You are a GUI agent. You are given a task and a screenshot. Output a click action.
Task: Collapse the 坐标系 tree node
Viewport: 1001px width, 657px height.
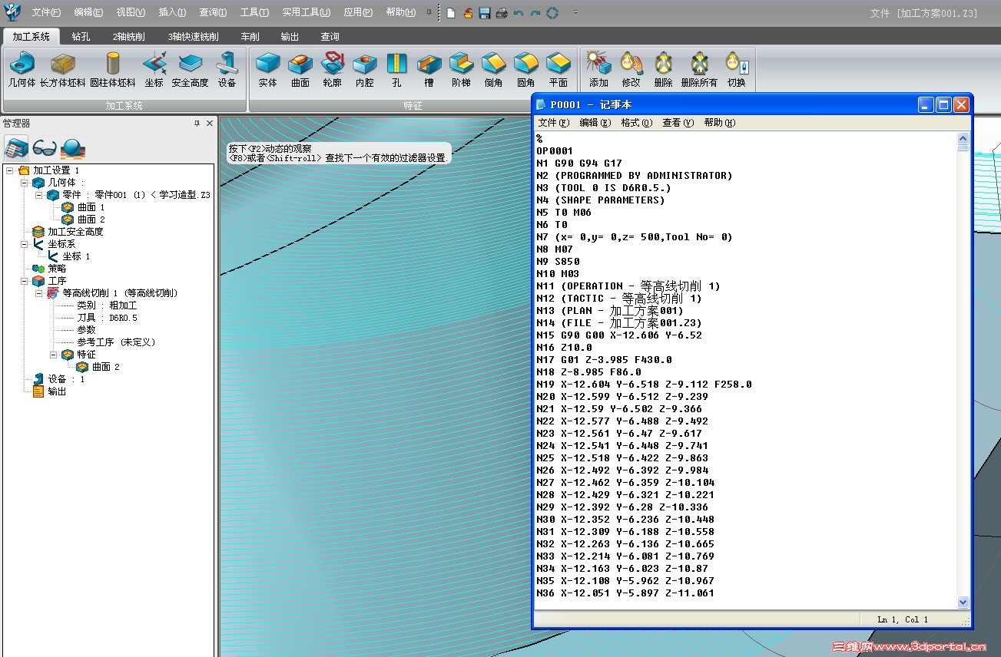pos(25,244)
